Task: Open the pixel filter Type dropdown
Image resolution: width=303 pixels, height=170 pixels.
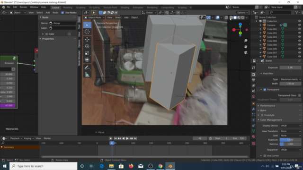Action: [290, 79]
